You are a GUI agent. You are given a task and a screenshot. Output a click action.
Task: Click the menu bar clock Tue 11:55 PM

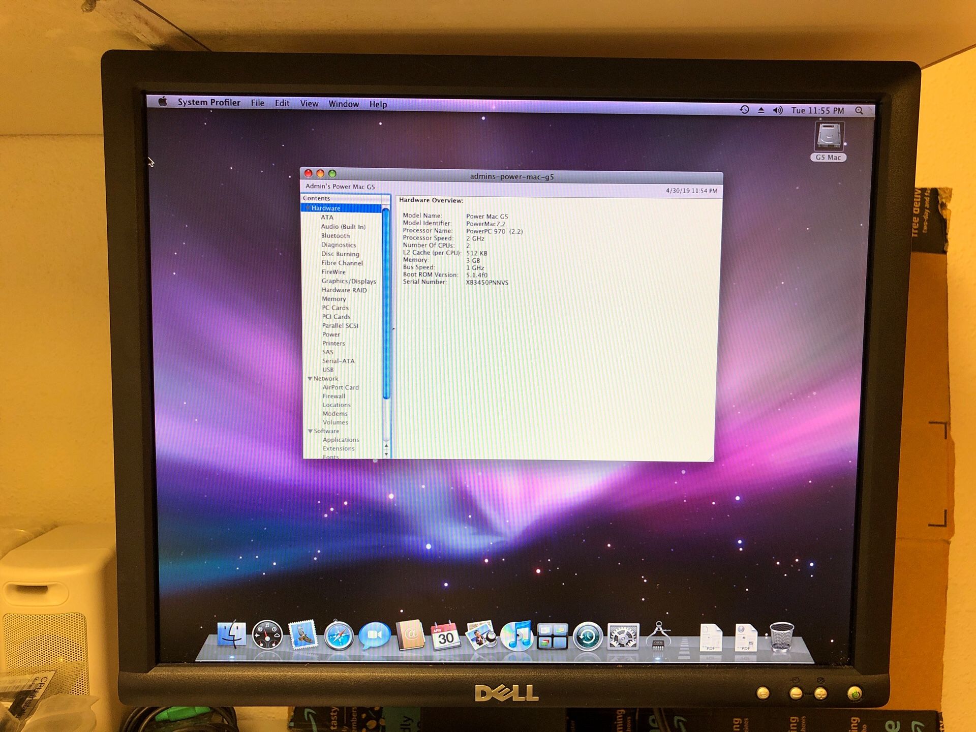tap(817, 110)
